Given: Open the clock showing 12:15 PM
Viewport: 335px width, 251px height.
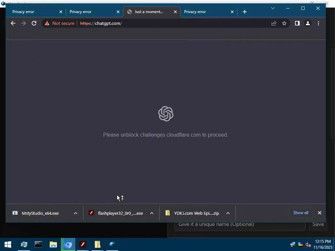Looking at the screenshot, I should (x=323, y=244).
